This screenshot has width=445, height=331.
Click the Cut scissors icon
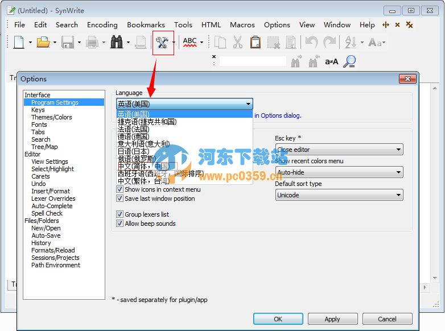tap(238, 43)
